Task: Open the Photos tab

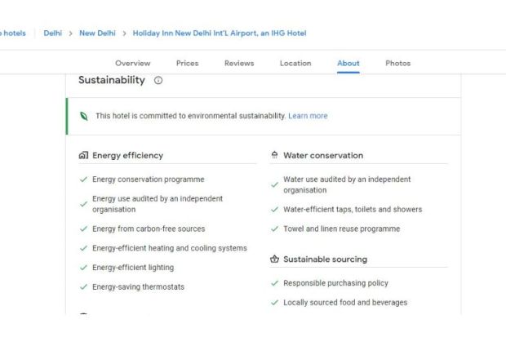Action: click(398, 64)
